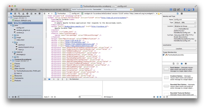Viewport: 205px width, 109px height.
Task: Run the project with the Play button
Action: [12, 9]
